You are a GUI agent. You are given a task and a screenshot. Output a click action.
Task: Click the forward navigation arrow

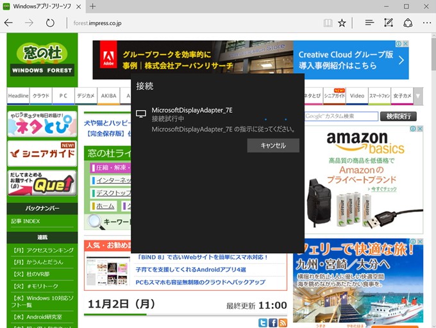click(x=29, y=23)
